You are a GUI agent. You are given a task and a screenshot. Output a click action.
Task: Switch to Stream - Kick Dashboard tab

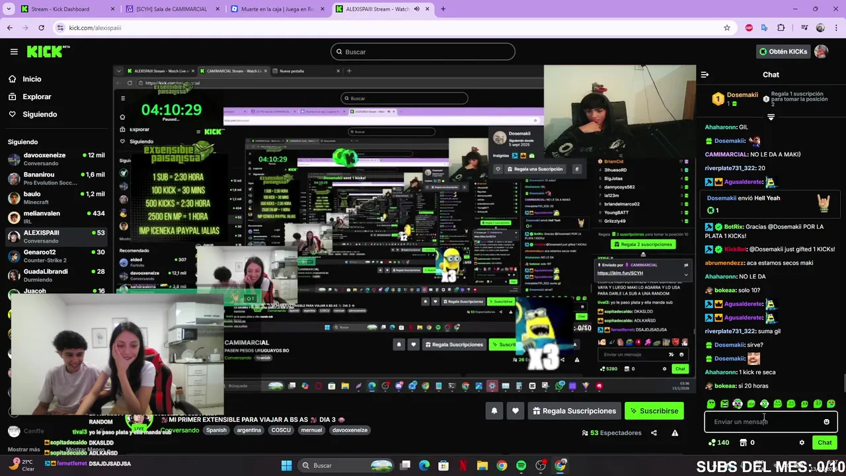tap(68, 9)
